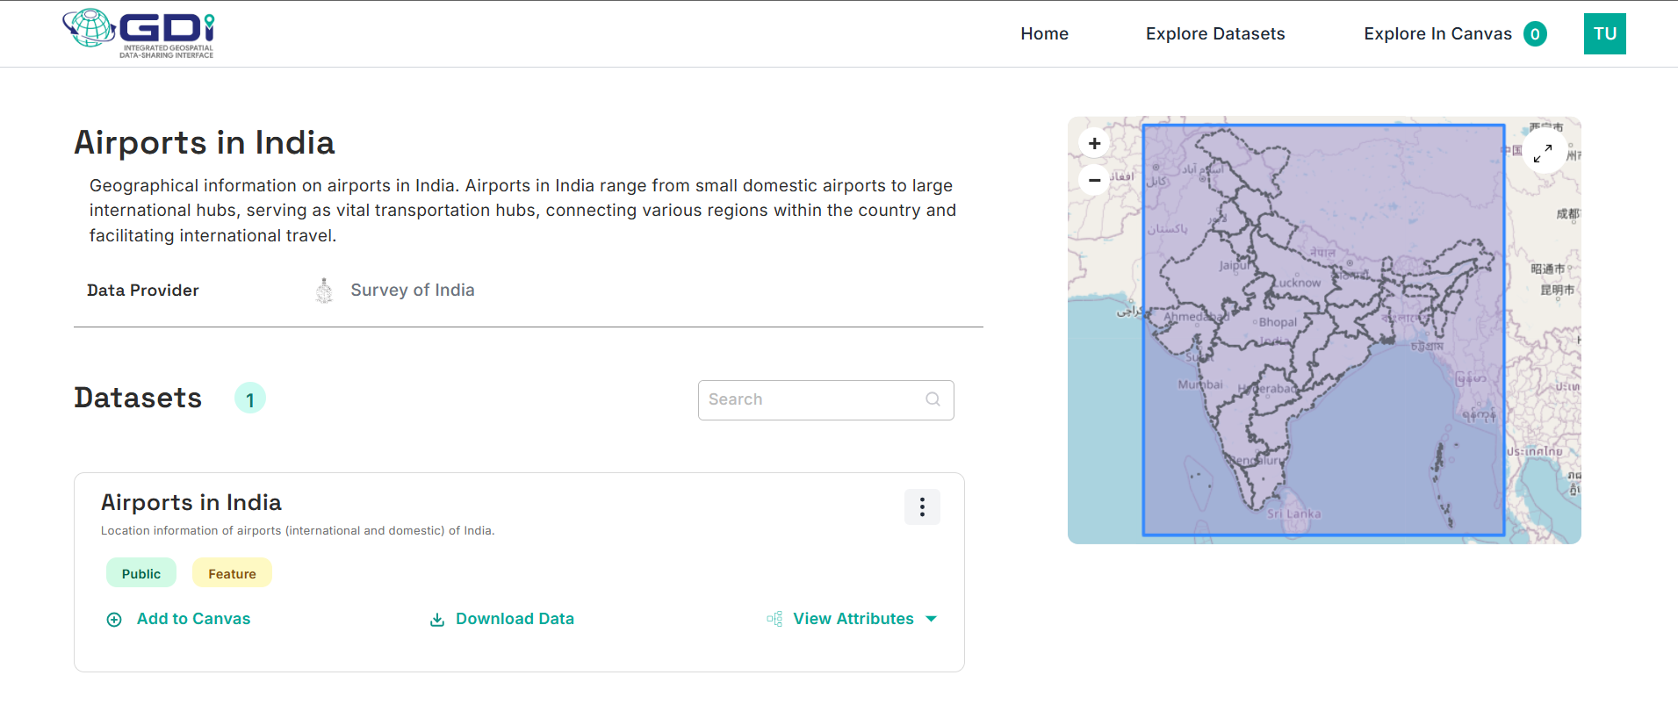Click the canvas item count badge
The image size is (1678, 704).
(1535, 34)
